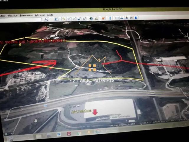Open the Ferramentas menu
This screenshot has height=142, width=189.
[26, 15]
